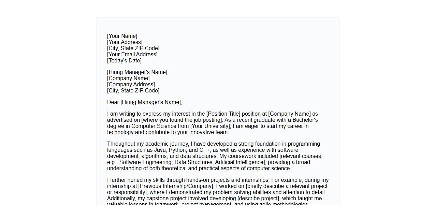This screenshot has height=205, width=436.
Task: Click "[Company Name]" line in recipient address block
Action: tap(128, 78)
